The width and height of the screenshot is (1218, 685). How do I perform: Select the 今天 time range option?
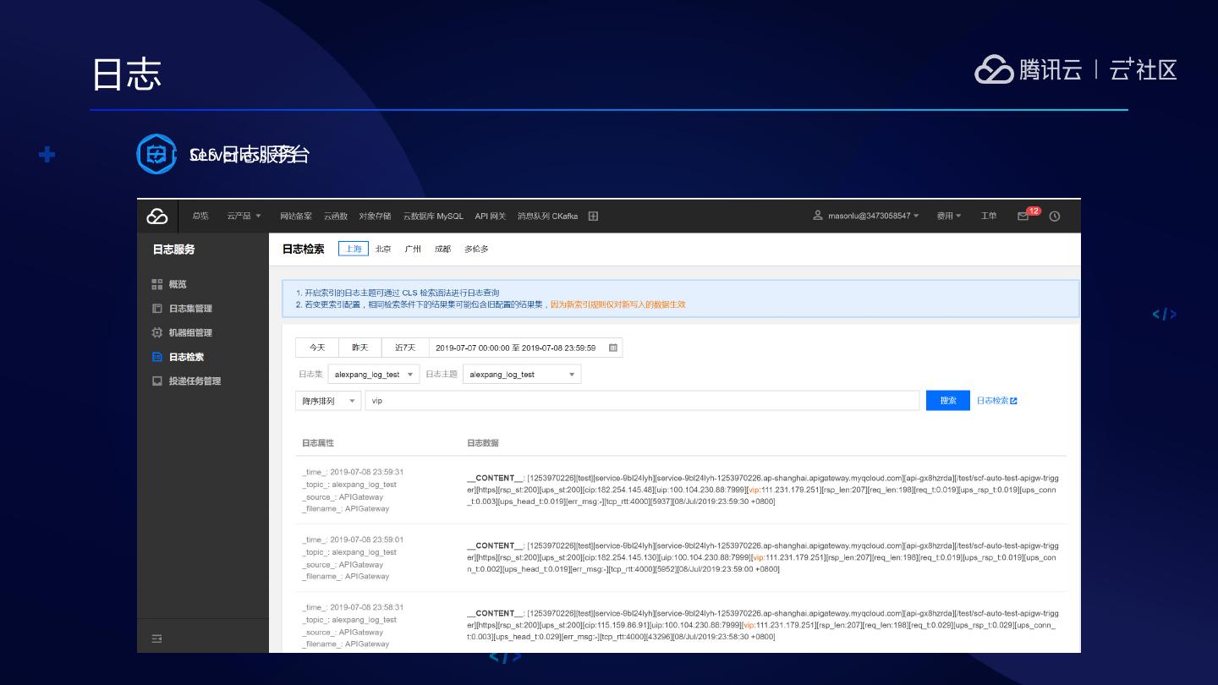(317, 348)
